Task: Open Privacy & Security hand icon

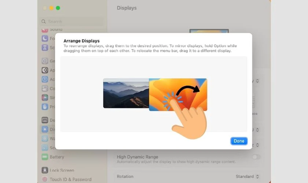Action: 45,107
